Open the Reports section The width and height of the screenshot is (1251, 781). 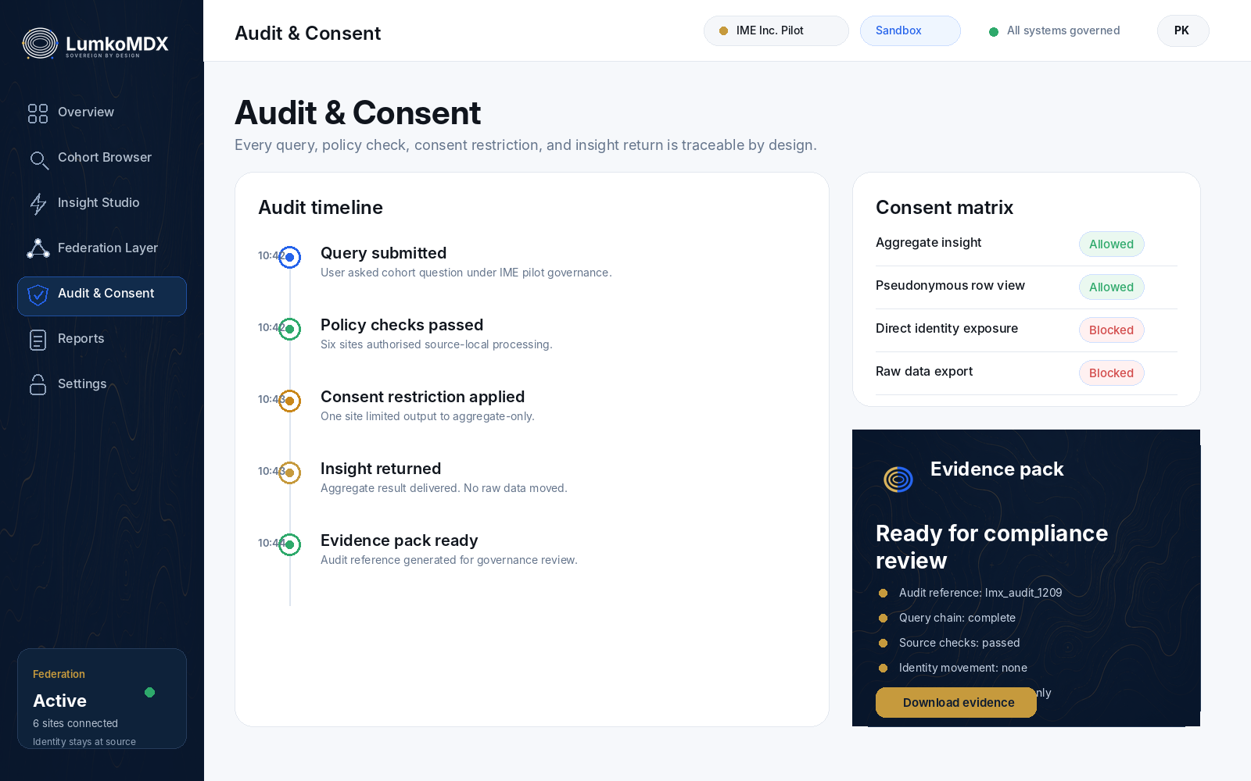[102, 339]
